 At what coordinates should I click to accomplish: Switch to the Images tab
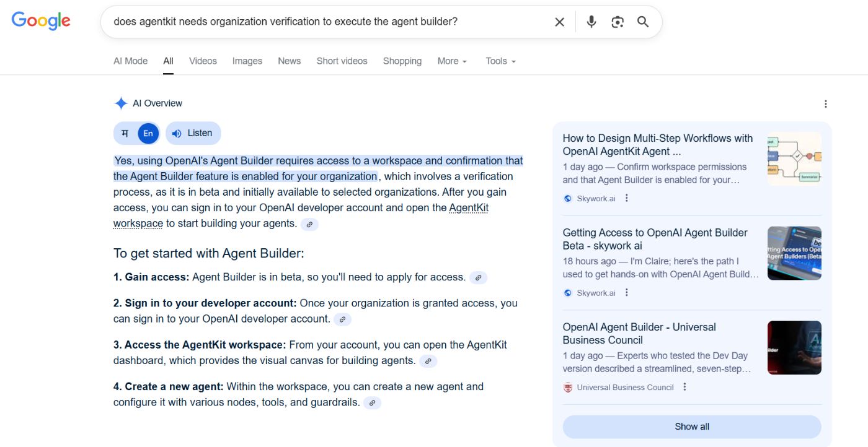247,61
